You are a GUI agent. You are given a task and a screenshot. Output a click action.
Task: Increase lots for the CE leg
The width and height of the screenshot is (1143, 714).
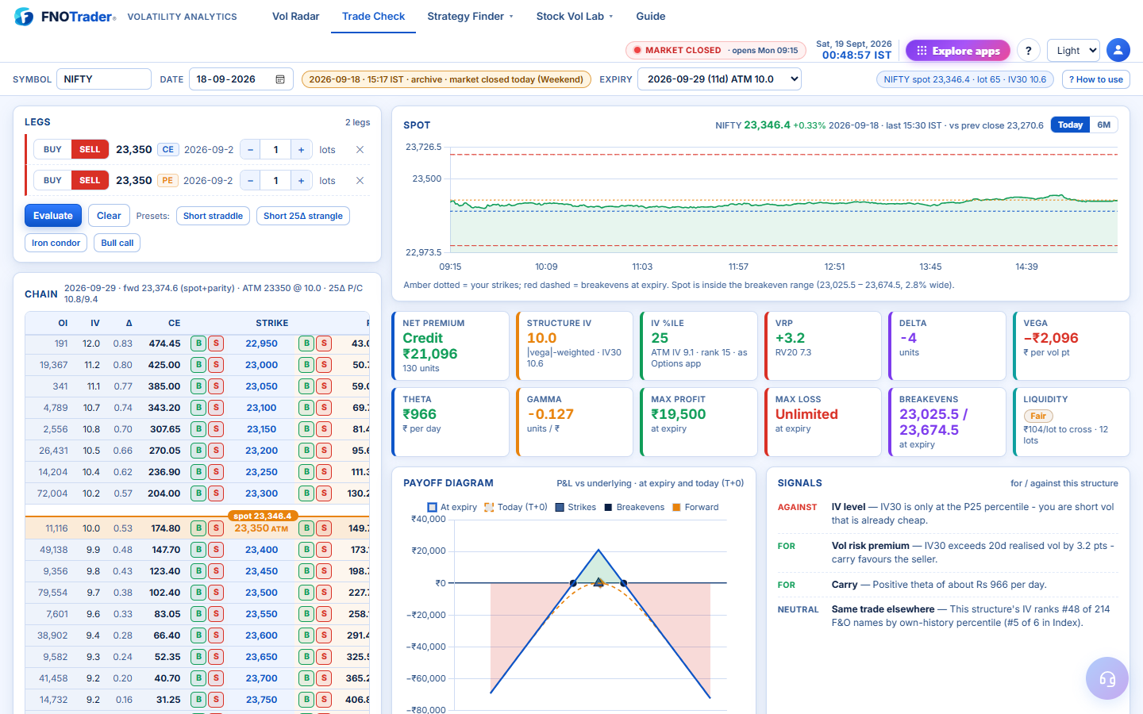click(x=301, y=149)
